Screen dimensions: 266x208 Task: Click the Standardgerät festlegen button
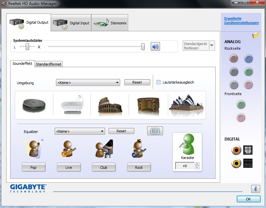pos(196,46)
